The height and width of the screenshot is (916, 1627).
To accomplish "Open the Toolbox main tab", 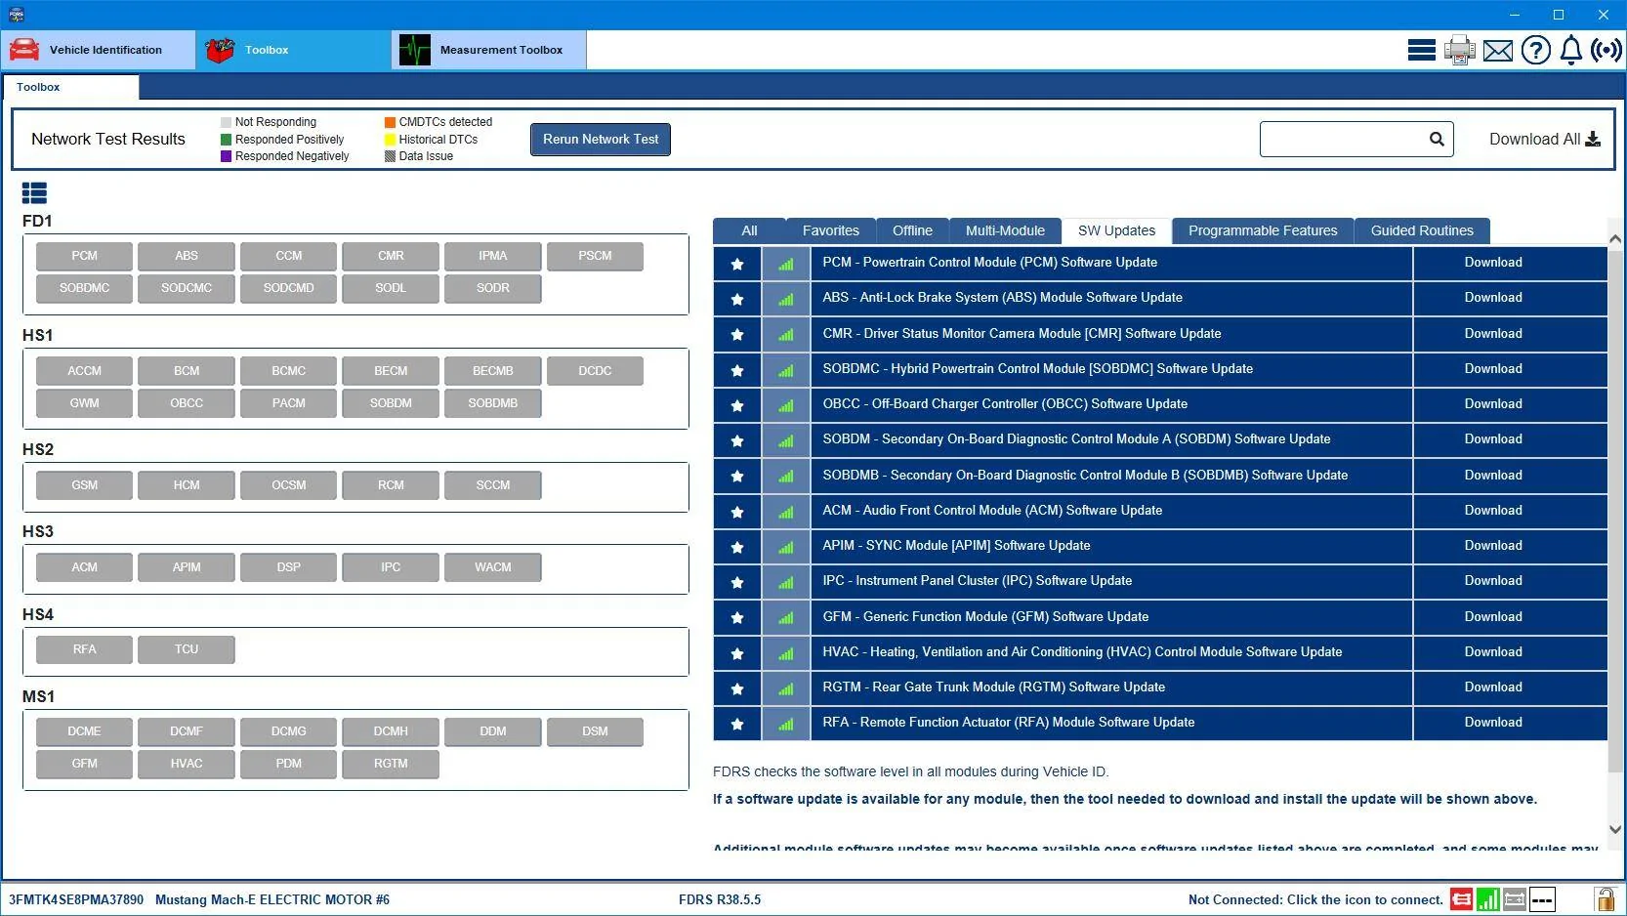I will point(293,50).
